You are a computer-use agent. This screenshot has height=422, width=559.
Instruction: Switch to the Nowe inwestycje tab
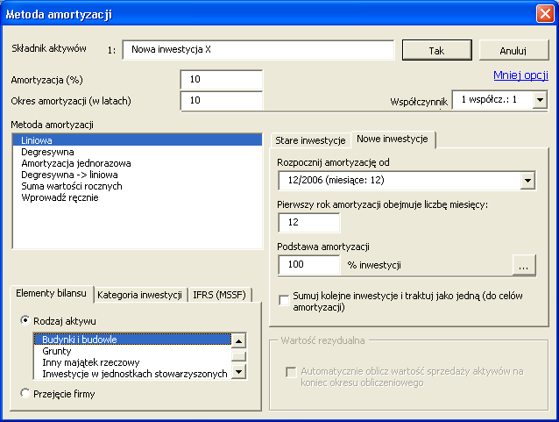coord(393,139)
